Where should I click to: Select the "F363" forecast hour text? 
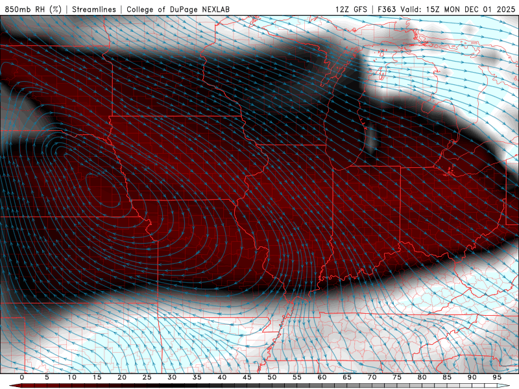pyautogui.click(x=387, y=9)
